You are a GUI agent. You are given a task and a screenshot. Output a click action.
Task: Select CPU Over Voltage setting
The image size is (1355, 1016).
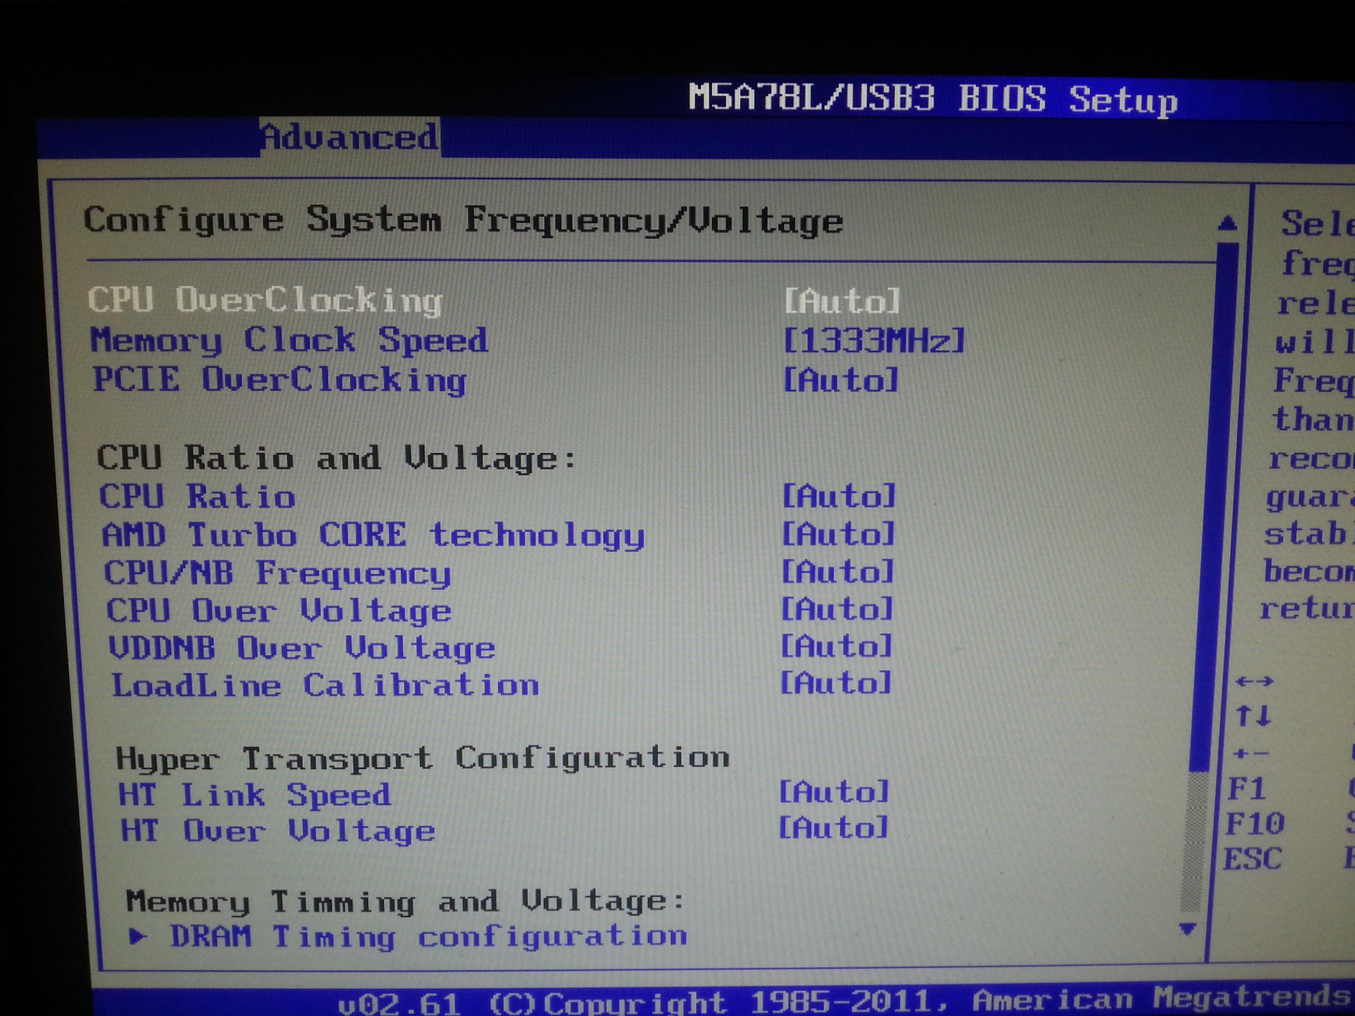click(x=279, y=611)
